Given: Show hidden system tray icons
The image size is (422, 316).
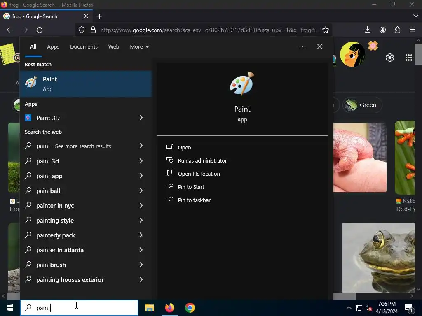Looking at the screenshot, I should (349, 308).
